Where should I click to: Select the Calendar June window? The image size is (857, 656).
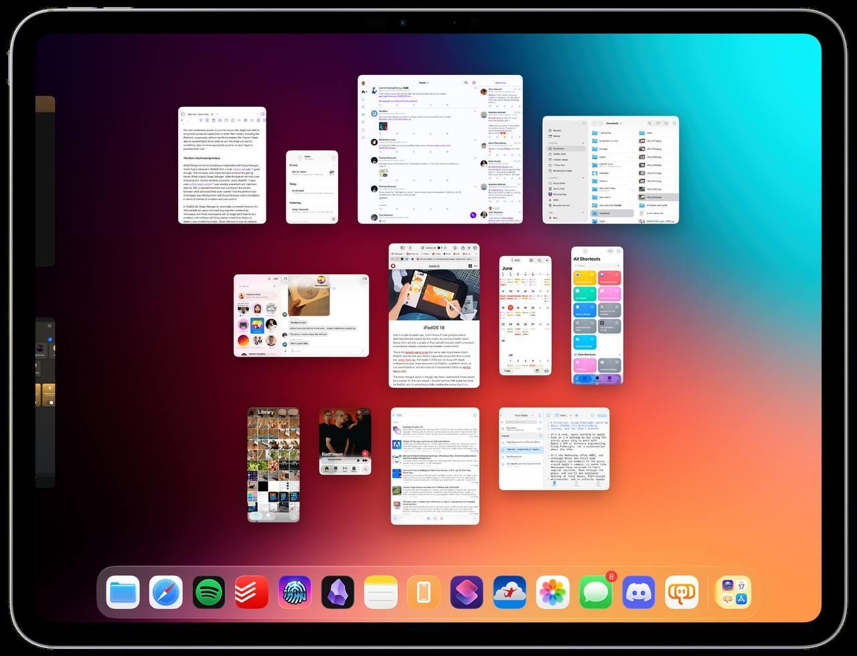(525, 315)
